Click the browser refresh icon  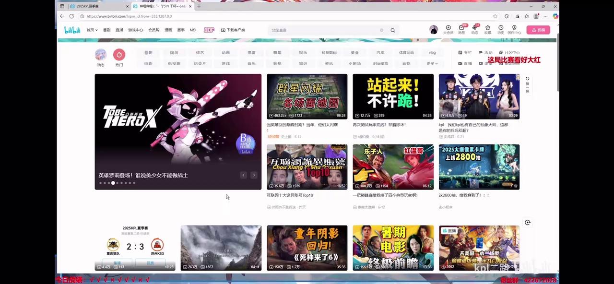71,16
